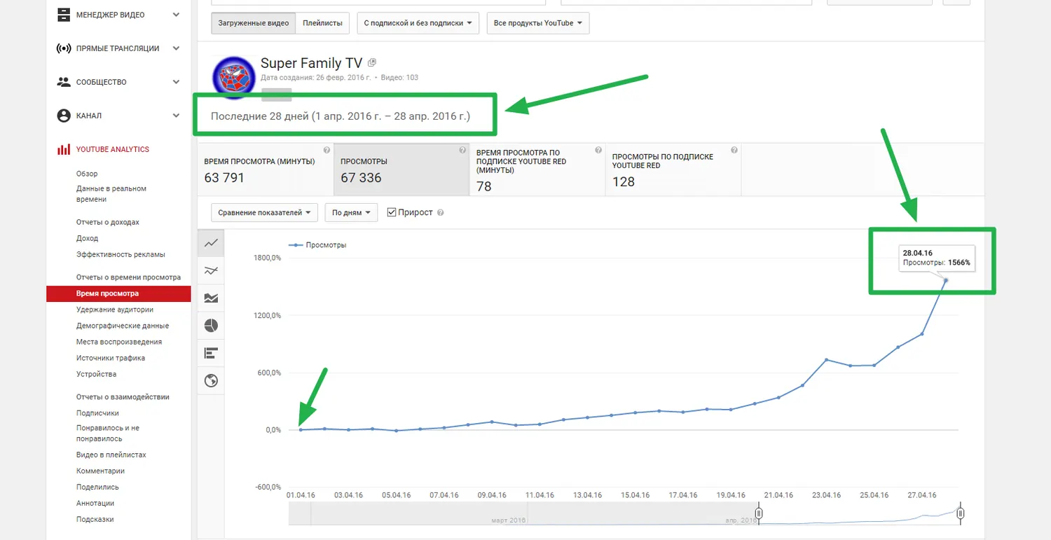
Task: Open the Подсказки report
Action: coord(95,519)
